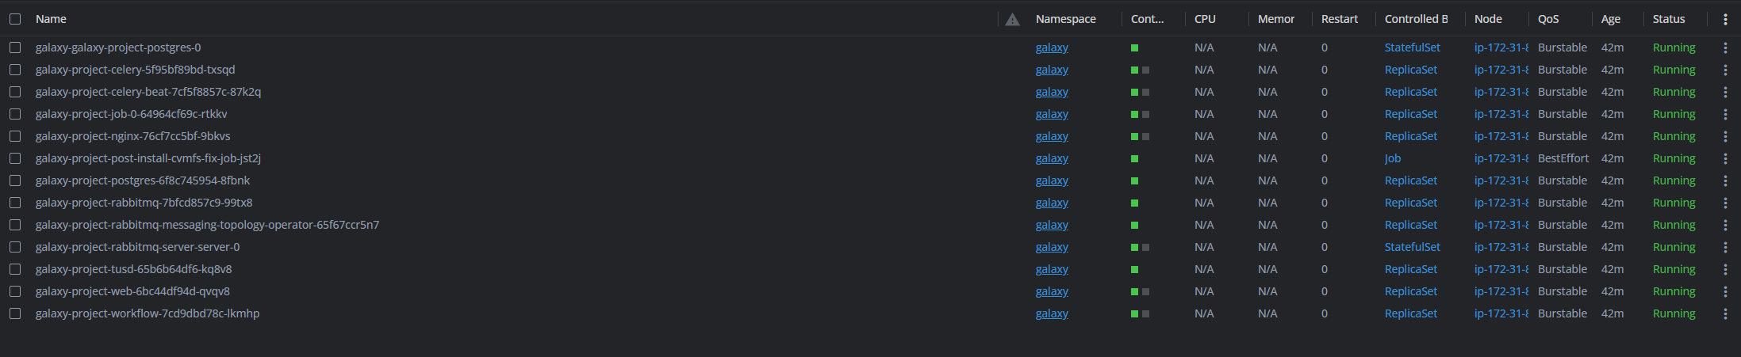The image size is (1741, 357).
Task: Click container status square for galaxy-project-tusd pod
Action: 1135,269
